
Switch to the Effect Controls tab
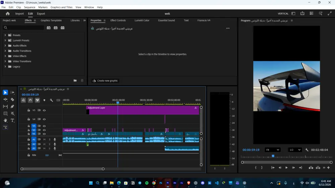tap(118, 20)
